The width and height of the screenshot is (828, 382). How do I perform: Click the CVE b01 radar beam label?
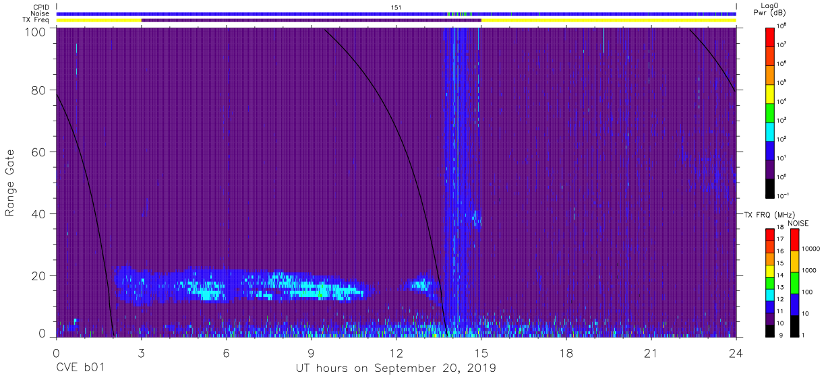80,369
